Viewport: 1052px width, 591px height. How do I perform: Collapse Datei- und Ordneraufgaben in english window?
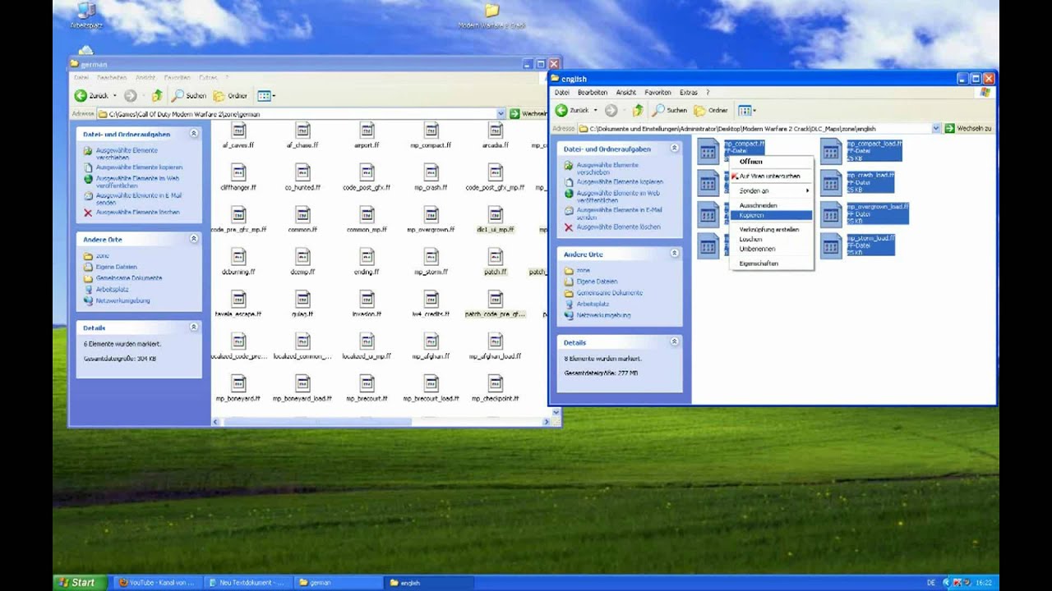[x=674, y=149]
